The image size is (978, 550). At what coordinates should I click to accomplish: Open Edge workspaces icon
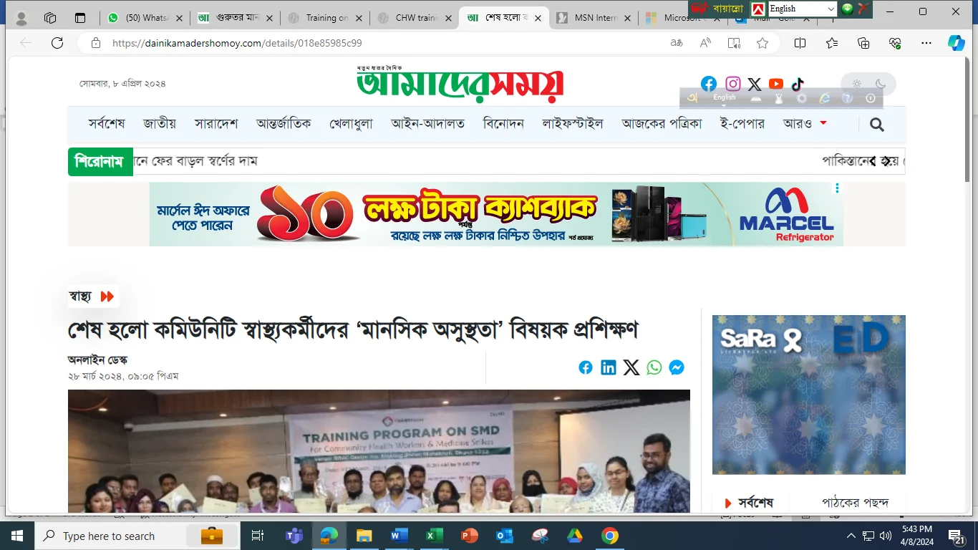pyautogui.click(x=50, y=18)
